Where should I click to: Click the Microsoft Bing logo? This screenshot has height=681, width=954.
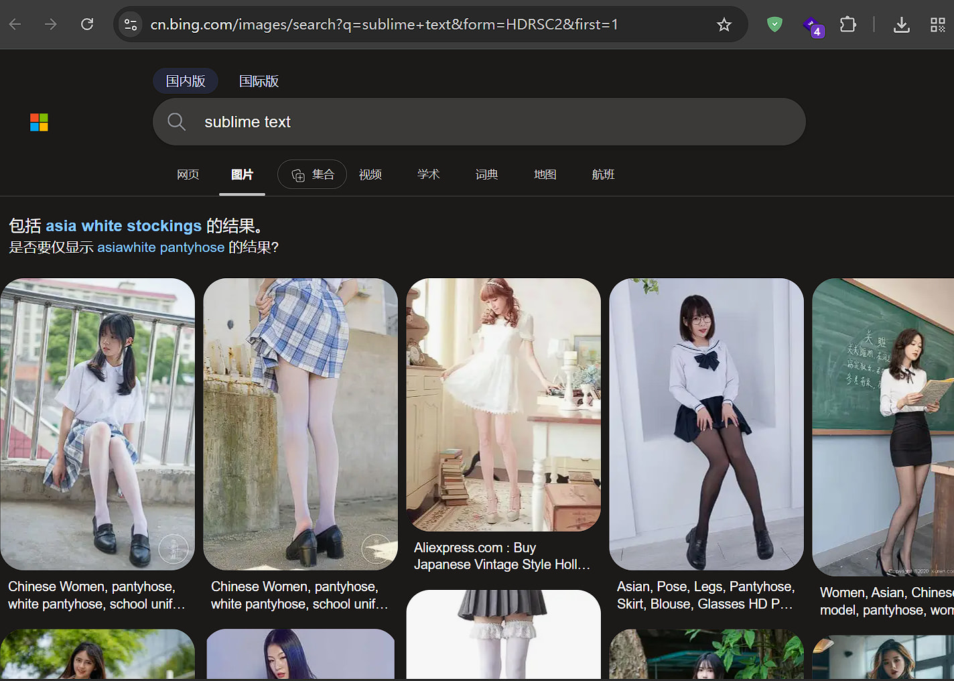coord(39,123)
